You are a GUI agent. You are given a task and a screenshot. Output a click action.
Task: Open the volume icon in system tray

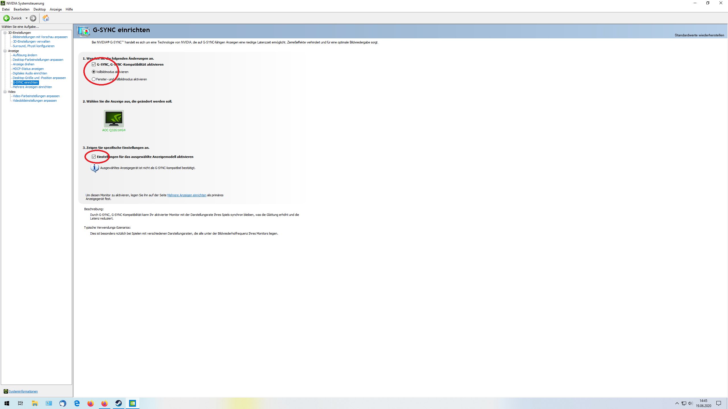[690, 403]
